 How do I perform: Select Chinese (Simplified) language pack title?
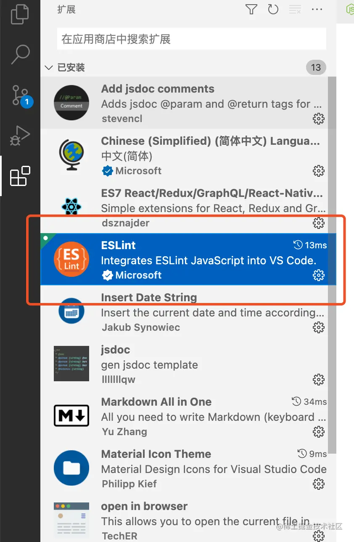click(211, 141)
